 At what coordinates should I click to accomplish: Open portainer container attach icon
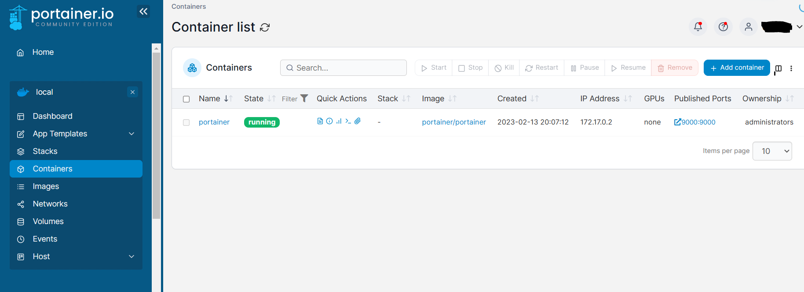coord(358,121)
